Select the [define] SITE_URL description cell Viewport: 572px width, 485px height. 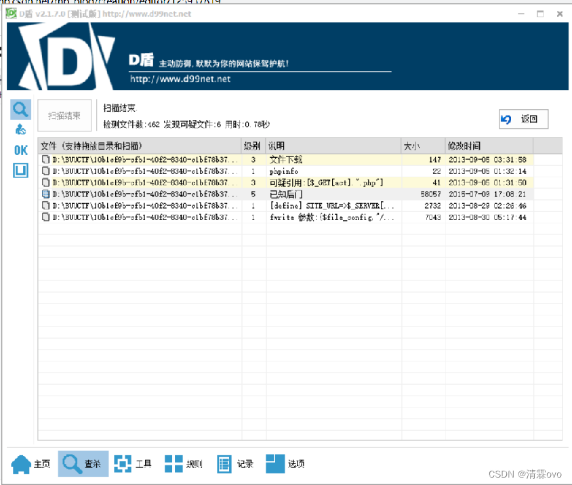(333, 206)
